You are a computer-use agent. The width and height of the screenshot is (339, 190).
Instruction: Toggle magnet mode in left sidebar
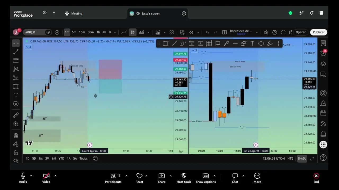click(16, 135)
